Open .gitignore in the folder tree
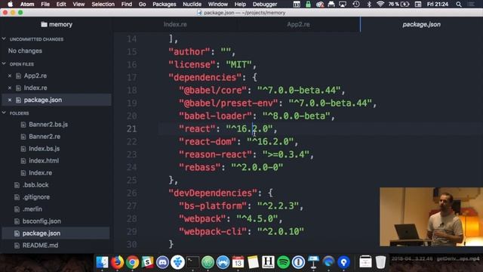The image size is (483, 272). [x=35, y=196]
